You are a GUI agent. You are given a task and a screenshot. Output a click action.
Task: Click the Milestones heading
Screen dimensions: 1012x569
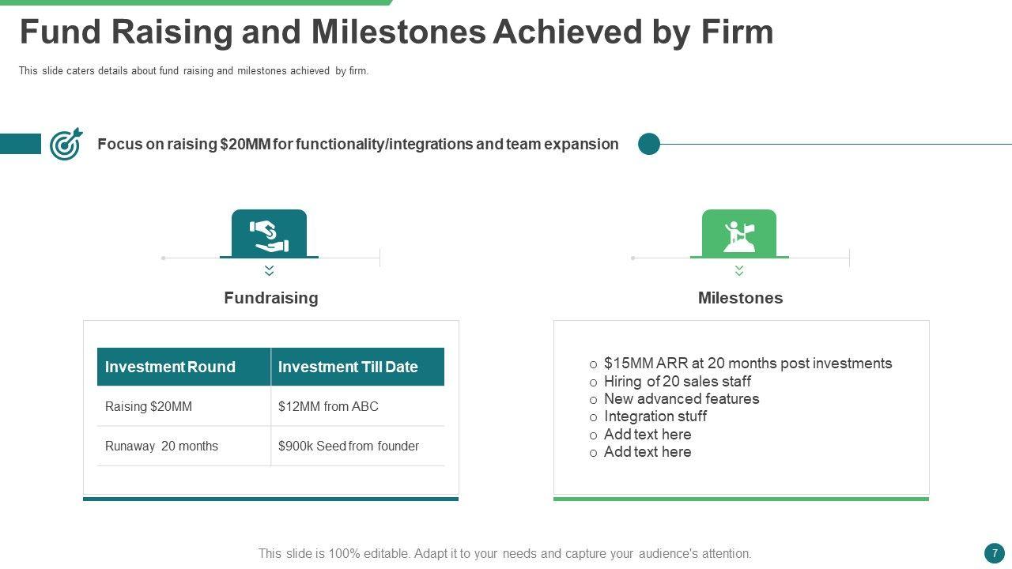[740, 298]
